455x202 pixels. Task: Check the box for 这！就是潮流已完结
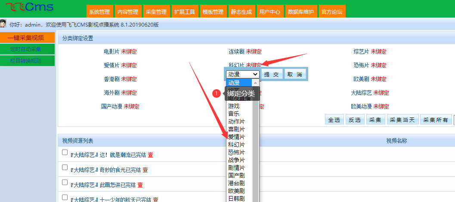65,153
